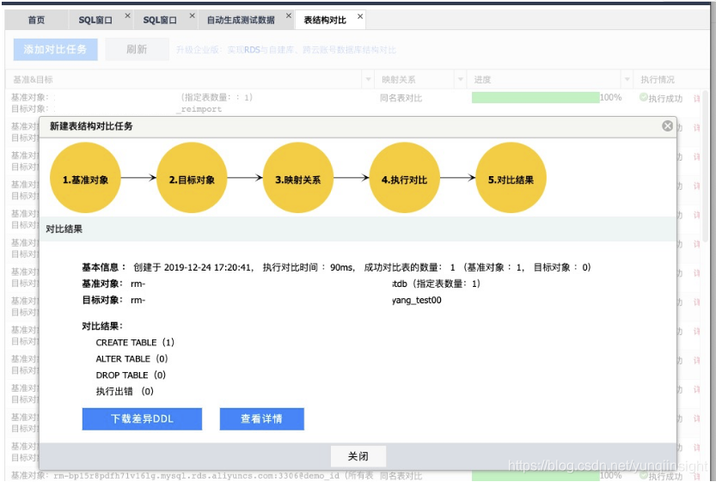Go to step 3.映射关系 circle

[x=298, y=178]
